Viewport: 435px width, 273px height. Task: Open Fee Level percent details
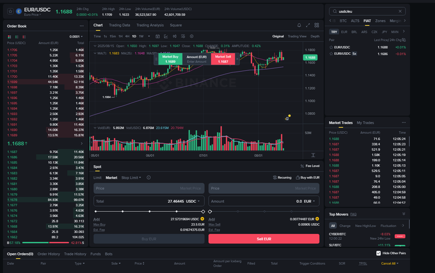pyautogui.click(x=310, y=166)
